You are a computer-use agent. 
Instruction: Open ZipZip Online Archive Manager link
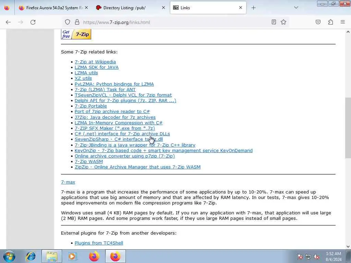pyautogui.click(x=137, y=167)
